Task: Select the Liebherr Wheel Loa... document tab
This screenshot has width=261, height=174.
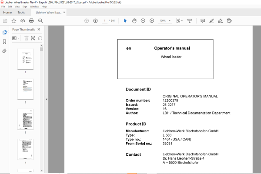Action: [48, 13]
